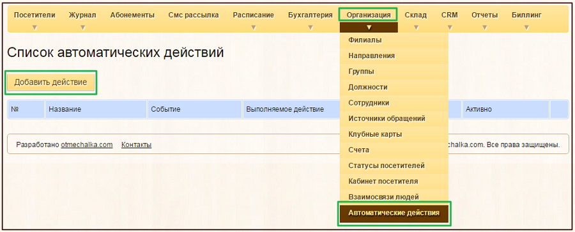Image resolution: width=575 pixels, height=232 pixels.
Task: Open the Контакты footer link
Action: 137,144
